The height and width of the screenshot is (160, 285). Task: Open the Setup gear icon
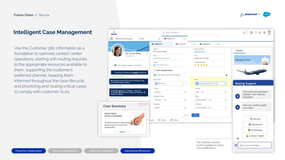tap(260, 33)
